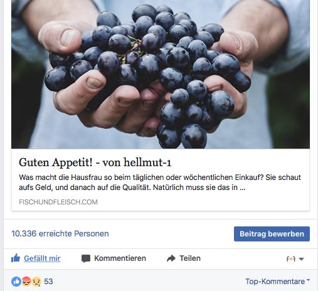Open the 10.336 erreichte Personen link
Screen dimensions: 318x291
point(60,233)
